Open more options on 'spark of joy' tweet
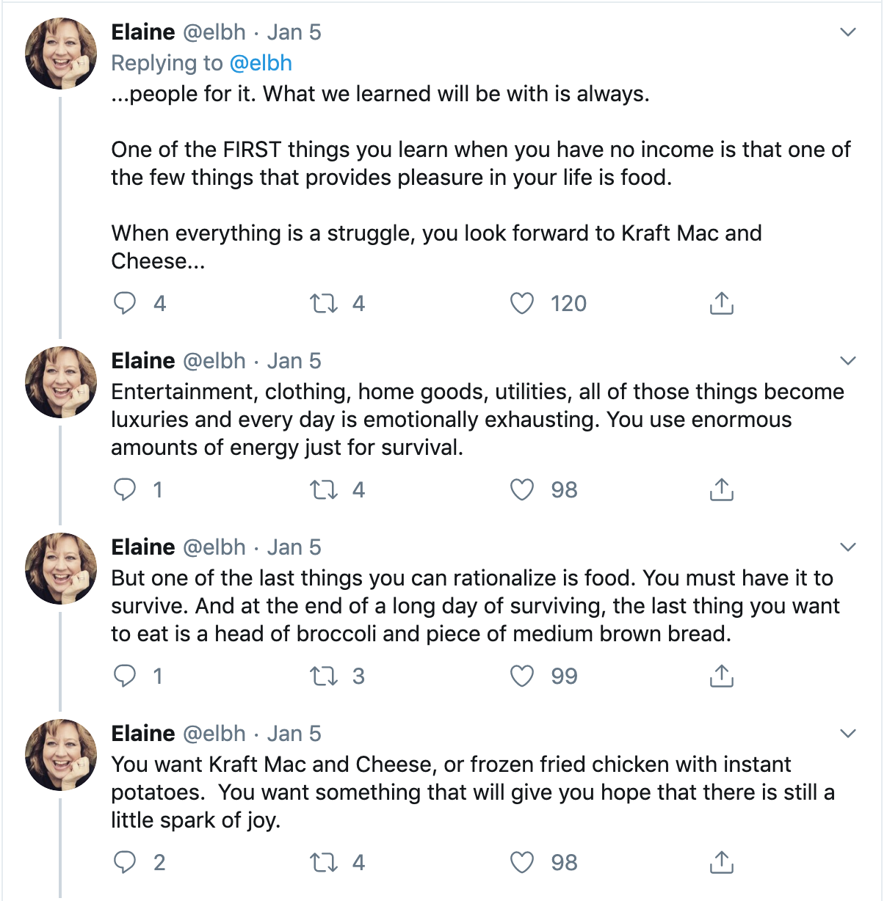 coord(848,734)
